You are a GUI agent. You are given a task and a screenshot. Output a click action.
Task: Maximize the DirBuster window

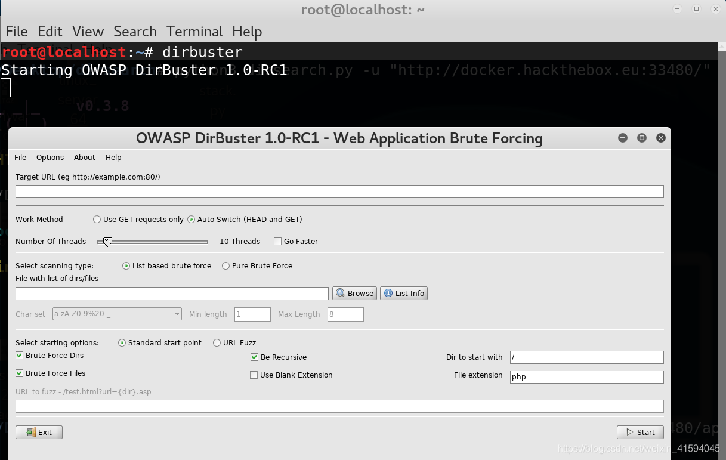tap(642, 138)
